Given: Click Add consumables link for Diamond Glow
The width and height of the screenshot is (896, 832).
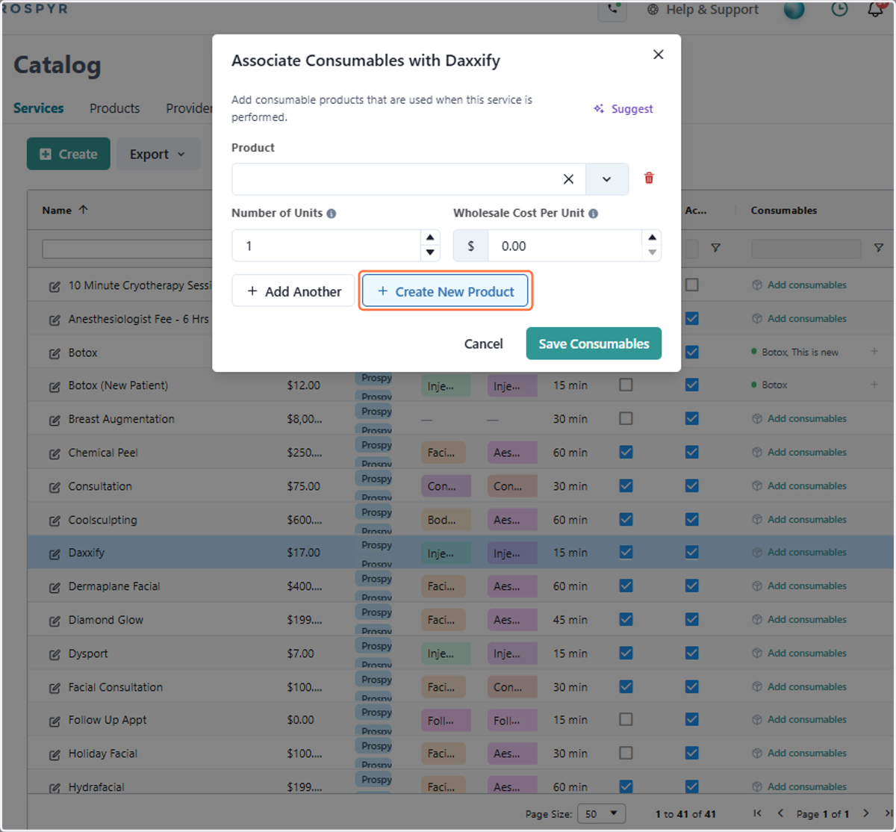Looking at the screenshot, I should coord(800,619).
